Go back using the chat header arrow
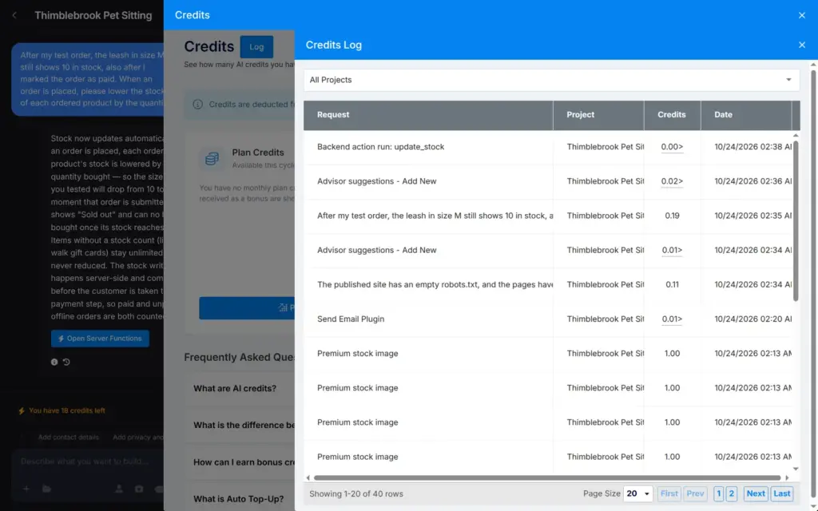This screenshot has width=818, height=511. (x=14, y=16)
